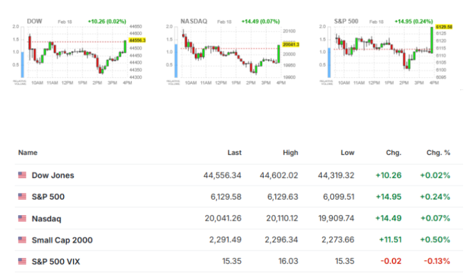The width and height of the screenshot is (466, 274).
Task: Click S&P 500 VIX percent change -0.13%
Action: tap(437, 261)
